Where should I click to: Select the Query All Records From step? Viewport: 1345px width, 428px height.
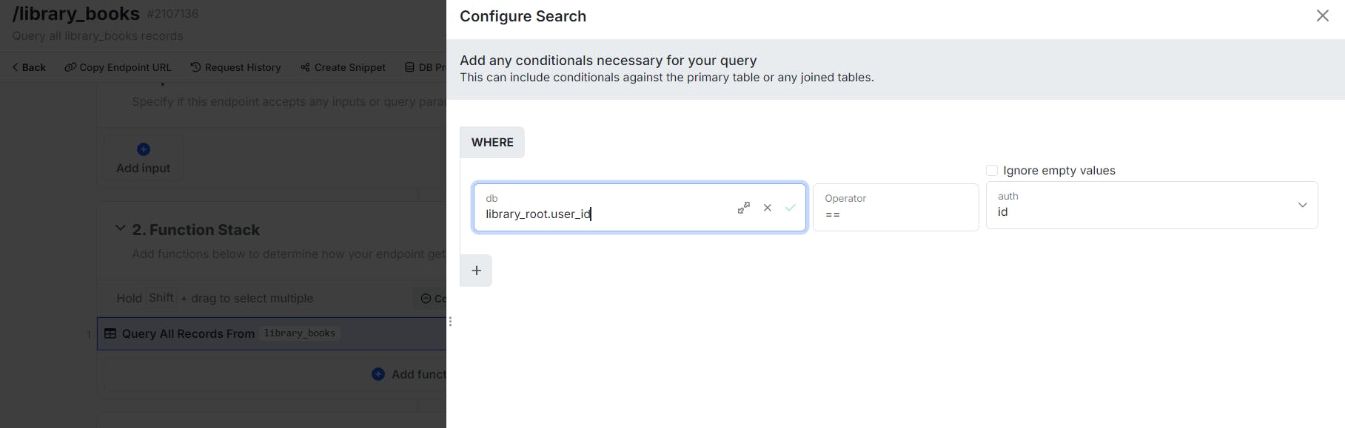[188, 334]
